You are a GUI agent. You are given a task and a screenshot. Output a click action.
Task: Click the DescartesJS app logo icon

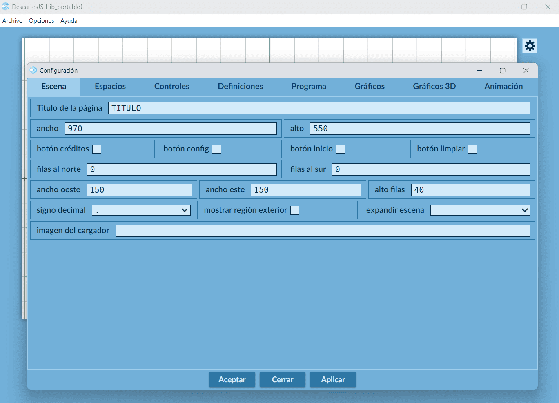[6, 7]
